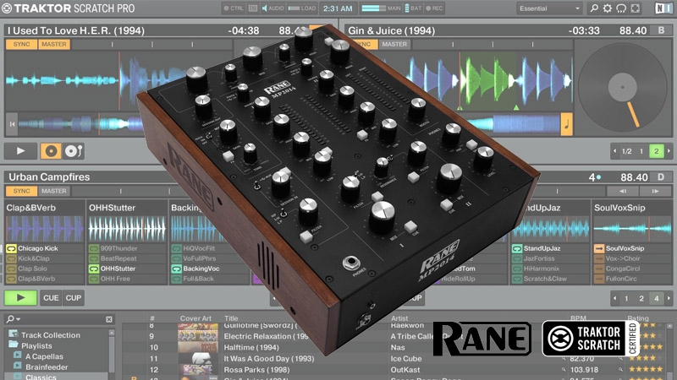This screenshot has width=677, height=380.
Task: Toggle the headphones cruise icon in header
Action: (621, 8)
